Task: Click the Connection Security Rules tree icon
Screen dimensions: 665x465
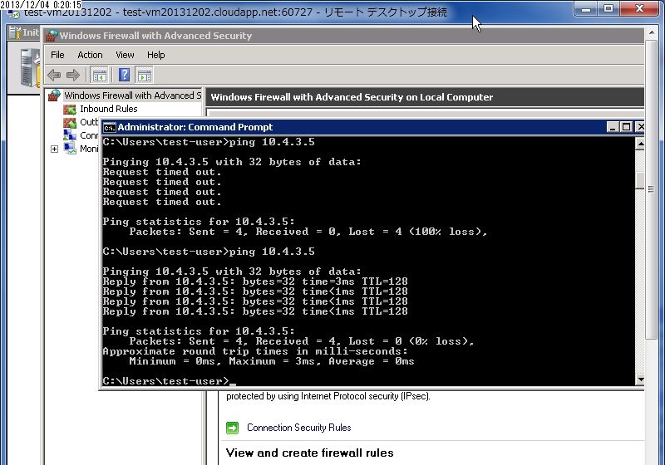Action: tap(70, 135)
